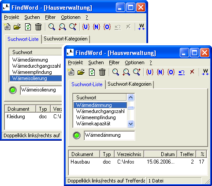Open Suchen menu in front window

(x=96, y=62)
